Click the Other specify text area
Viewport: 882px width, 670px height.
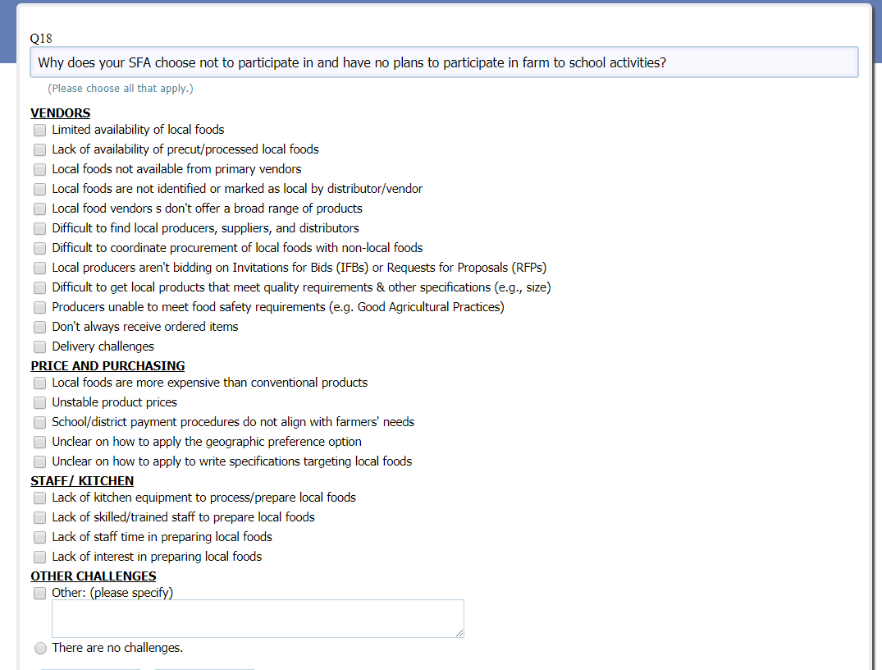point(258,618)
